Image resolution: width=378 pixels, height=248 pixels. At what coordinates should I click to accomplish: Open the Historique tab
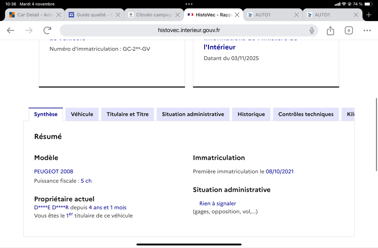[251, 114]
